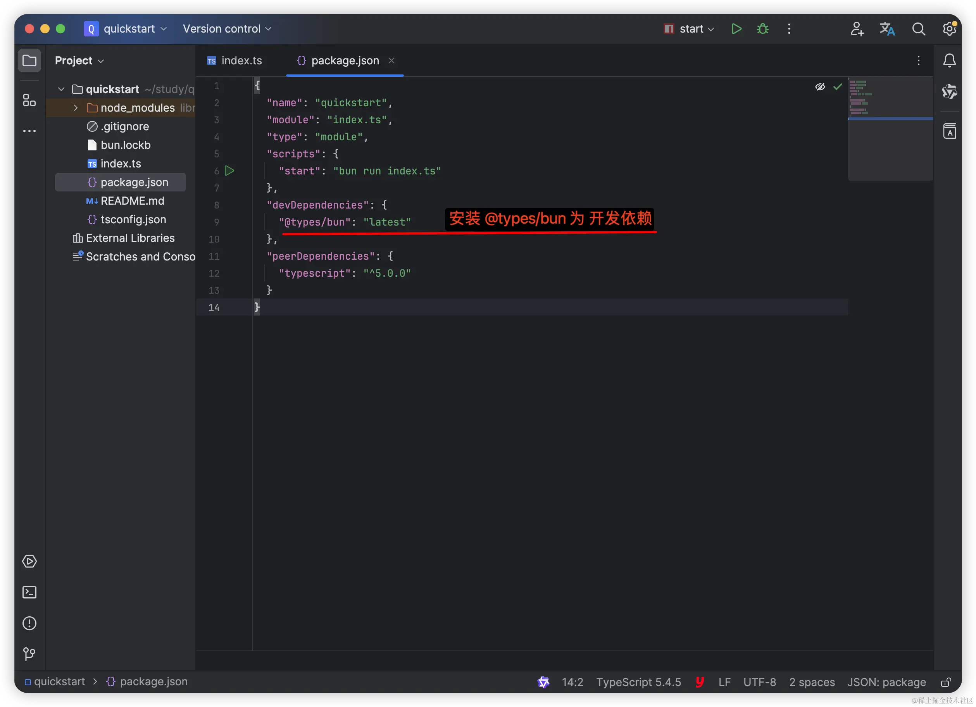Open the 2 spaces indent selector
Viewport: 976px width, 707px height.
(812, 682)
